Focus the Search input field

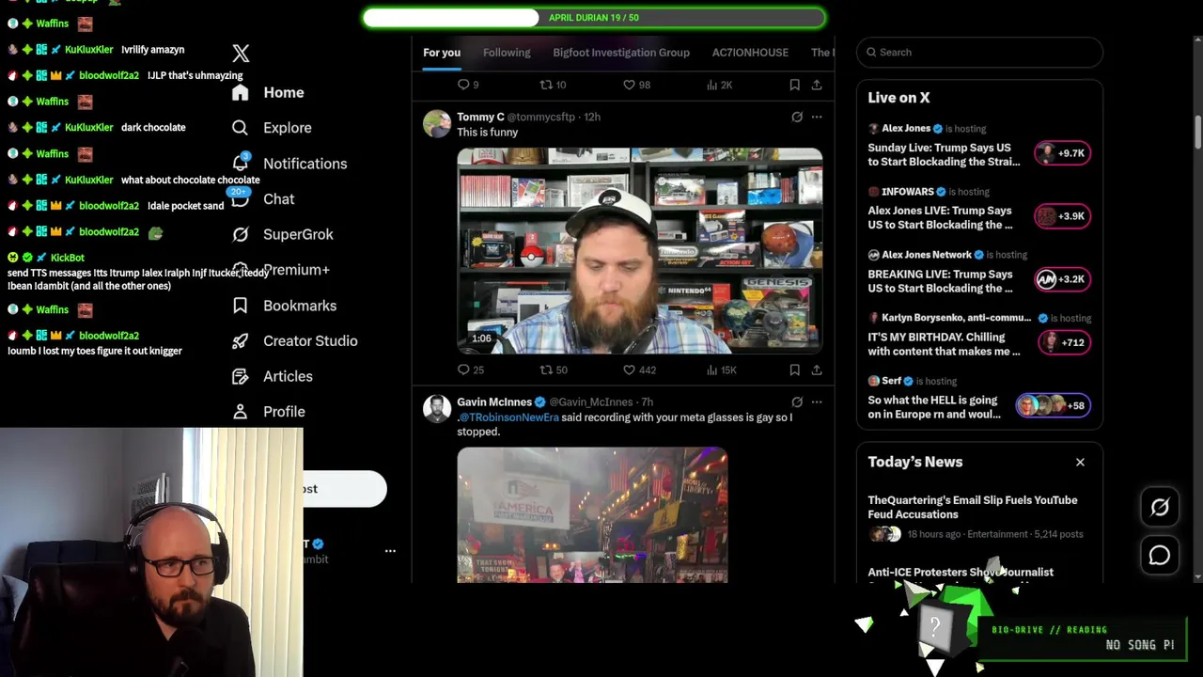point(979,53)
